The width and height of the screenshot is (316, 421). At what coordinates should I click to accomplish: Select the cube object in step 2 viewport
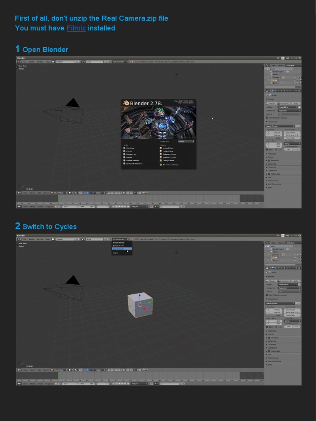coord(140,305)
